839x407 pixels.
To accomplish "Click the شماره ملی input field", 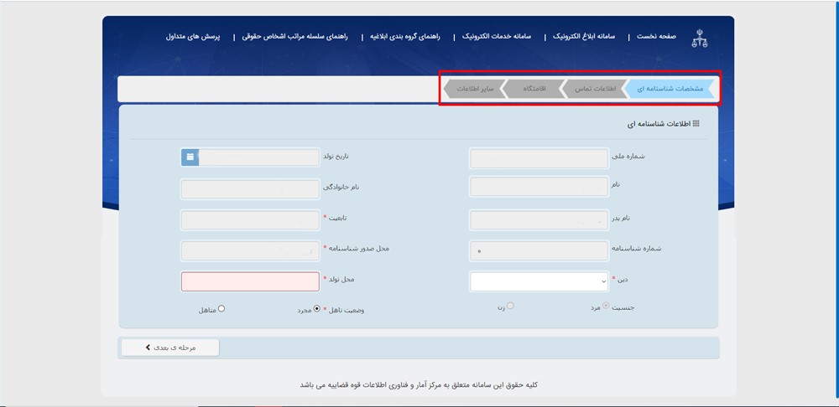I will coord(539,158).
